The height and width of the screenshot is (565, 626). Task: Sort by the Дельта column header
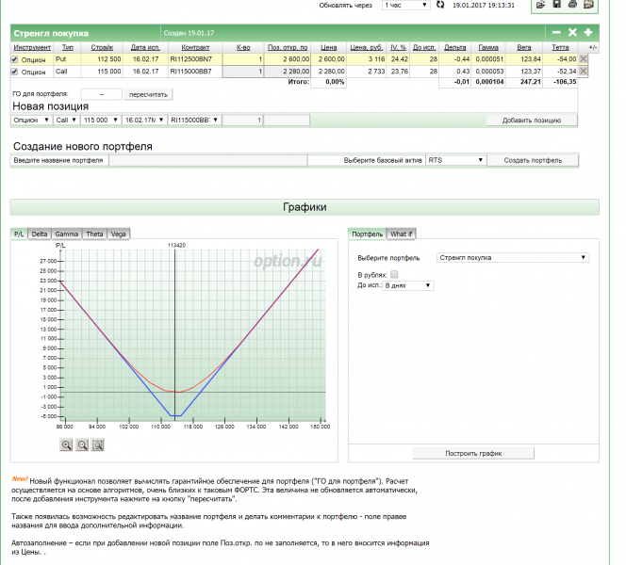[455, 47]
